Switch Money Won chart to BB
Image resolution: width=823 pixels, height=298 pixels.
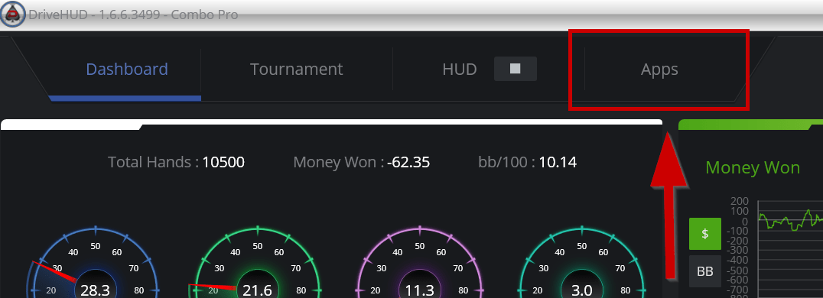(705, 271)
